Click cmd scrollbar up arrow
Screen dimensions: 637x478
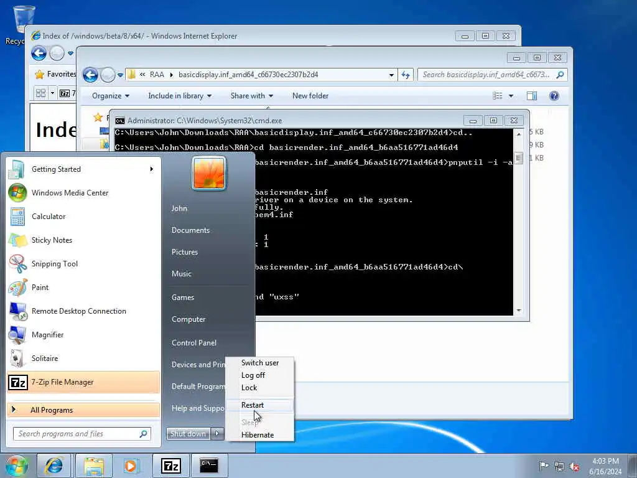pyautogui.click(x=518, y=134)
